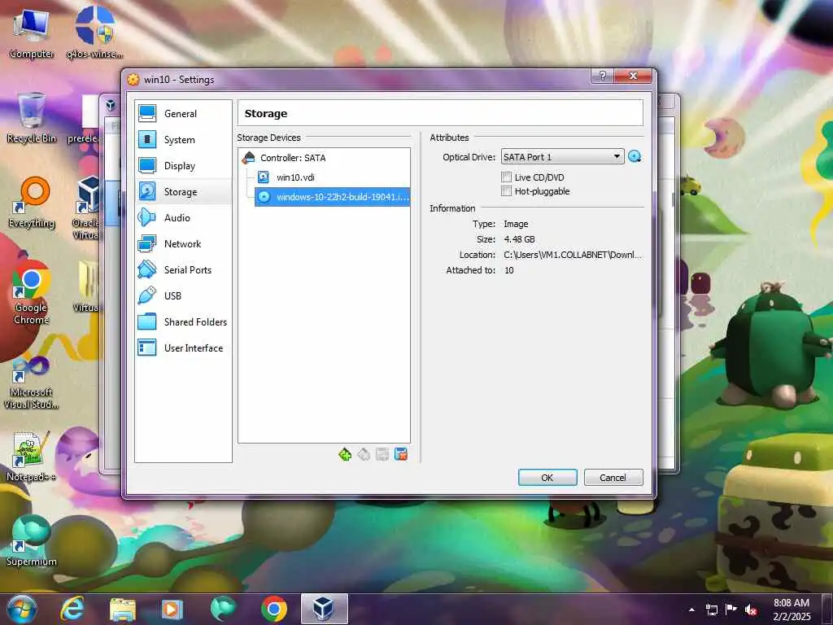The height and width of the screenshot is (625, 833).
Task: Select the windows-10-22h2-build-19041 ISO entry
Action: pyautogui.click(x=333, y=197)
